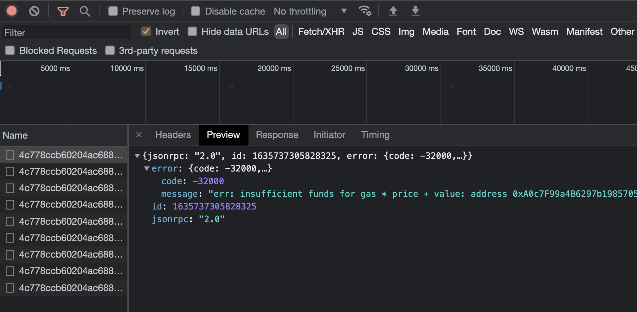
Task: Filter by Img requests
Action: click(406, 32)
